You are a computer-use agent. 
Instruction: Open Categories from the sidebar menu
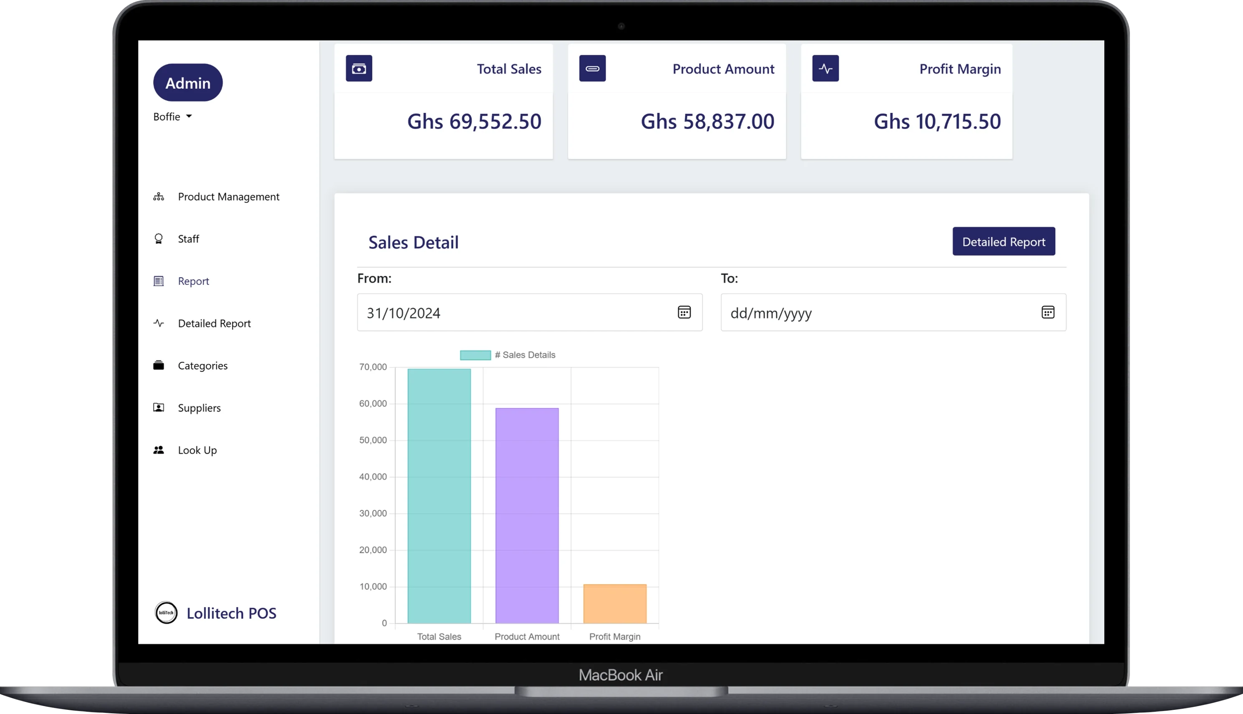pyautogui.click(x=202, y=366)
